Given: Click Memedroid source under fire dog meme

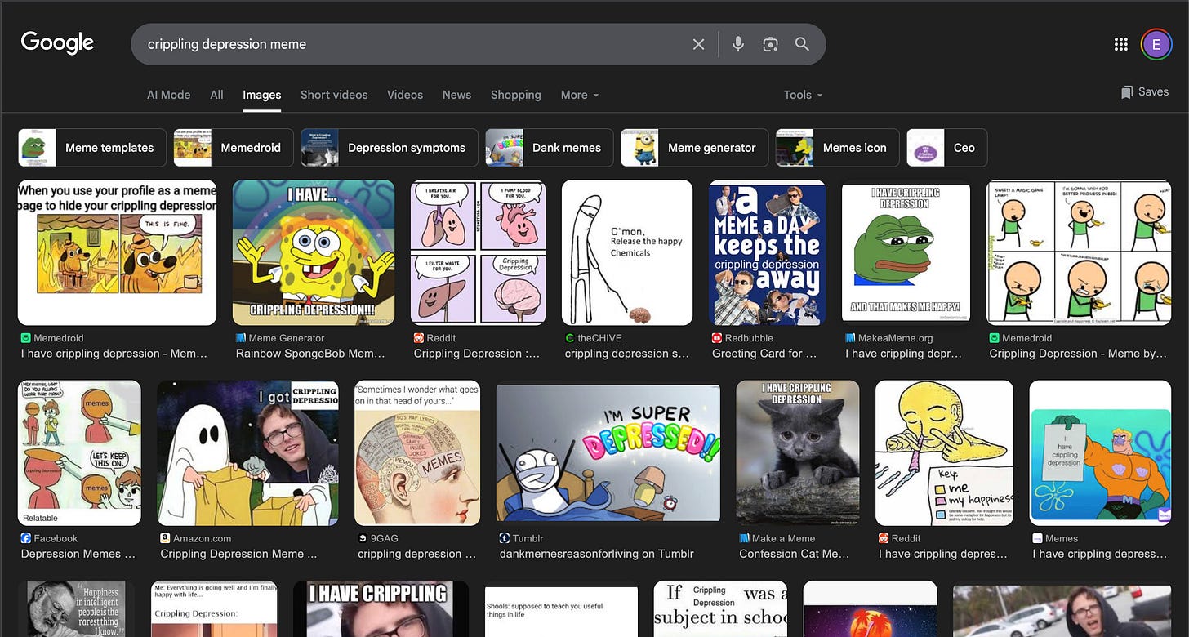Looking at the screenshot, I should tap(52, 338).
